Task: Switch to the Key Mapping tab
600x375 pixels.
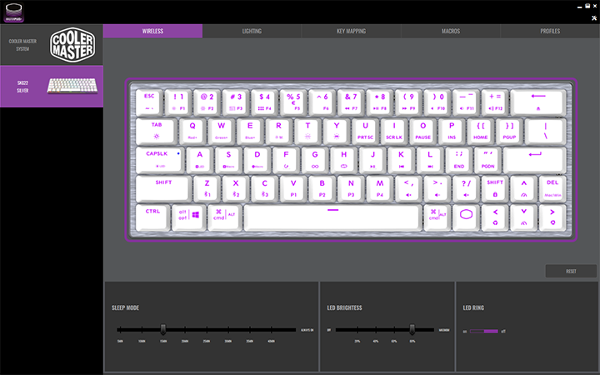Action: [x=351, y=31]
